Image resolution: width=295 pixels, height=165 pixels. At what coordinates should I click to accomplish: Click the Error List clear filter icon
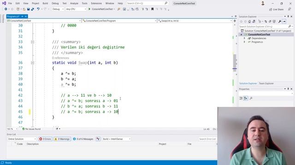click(98, 139)
